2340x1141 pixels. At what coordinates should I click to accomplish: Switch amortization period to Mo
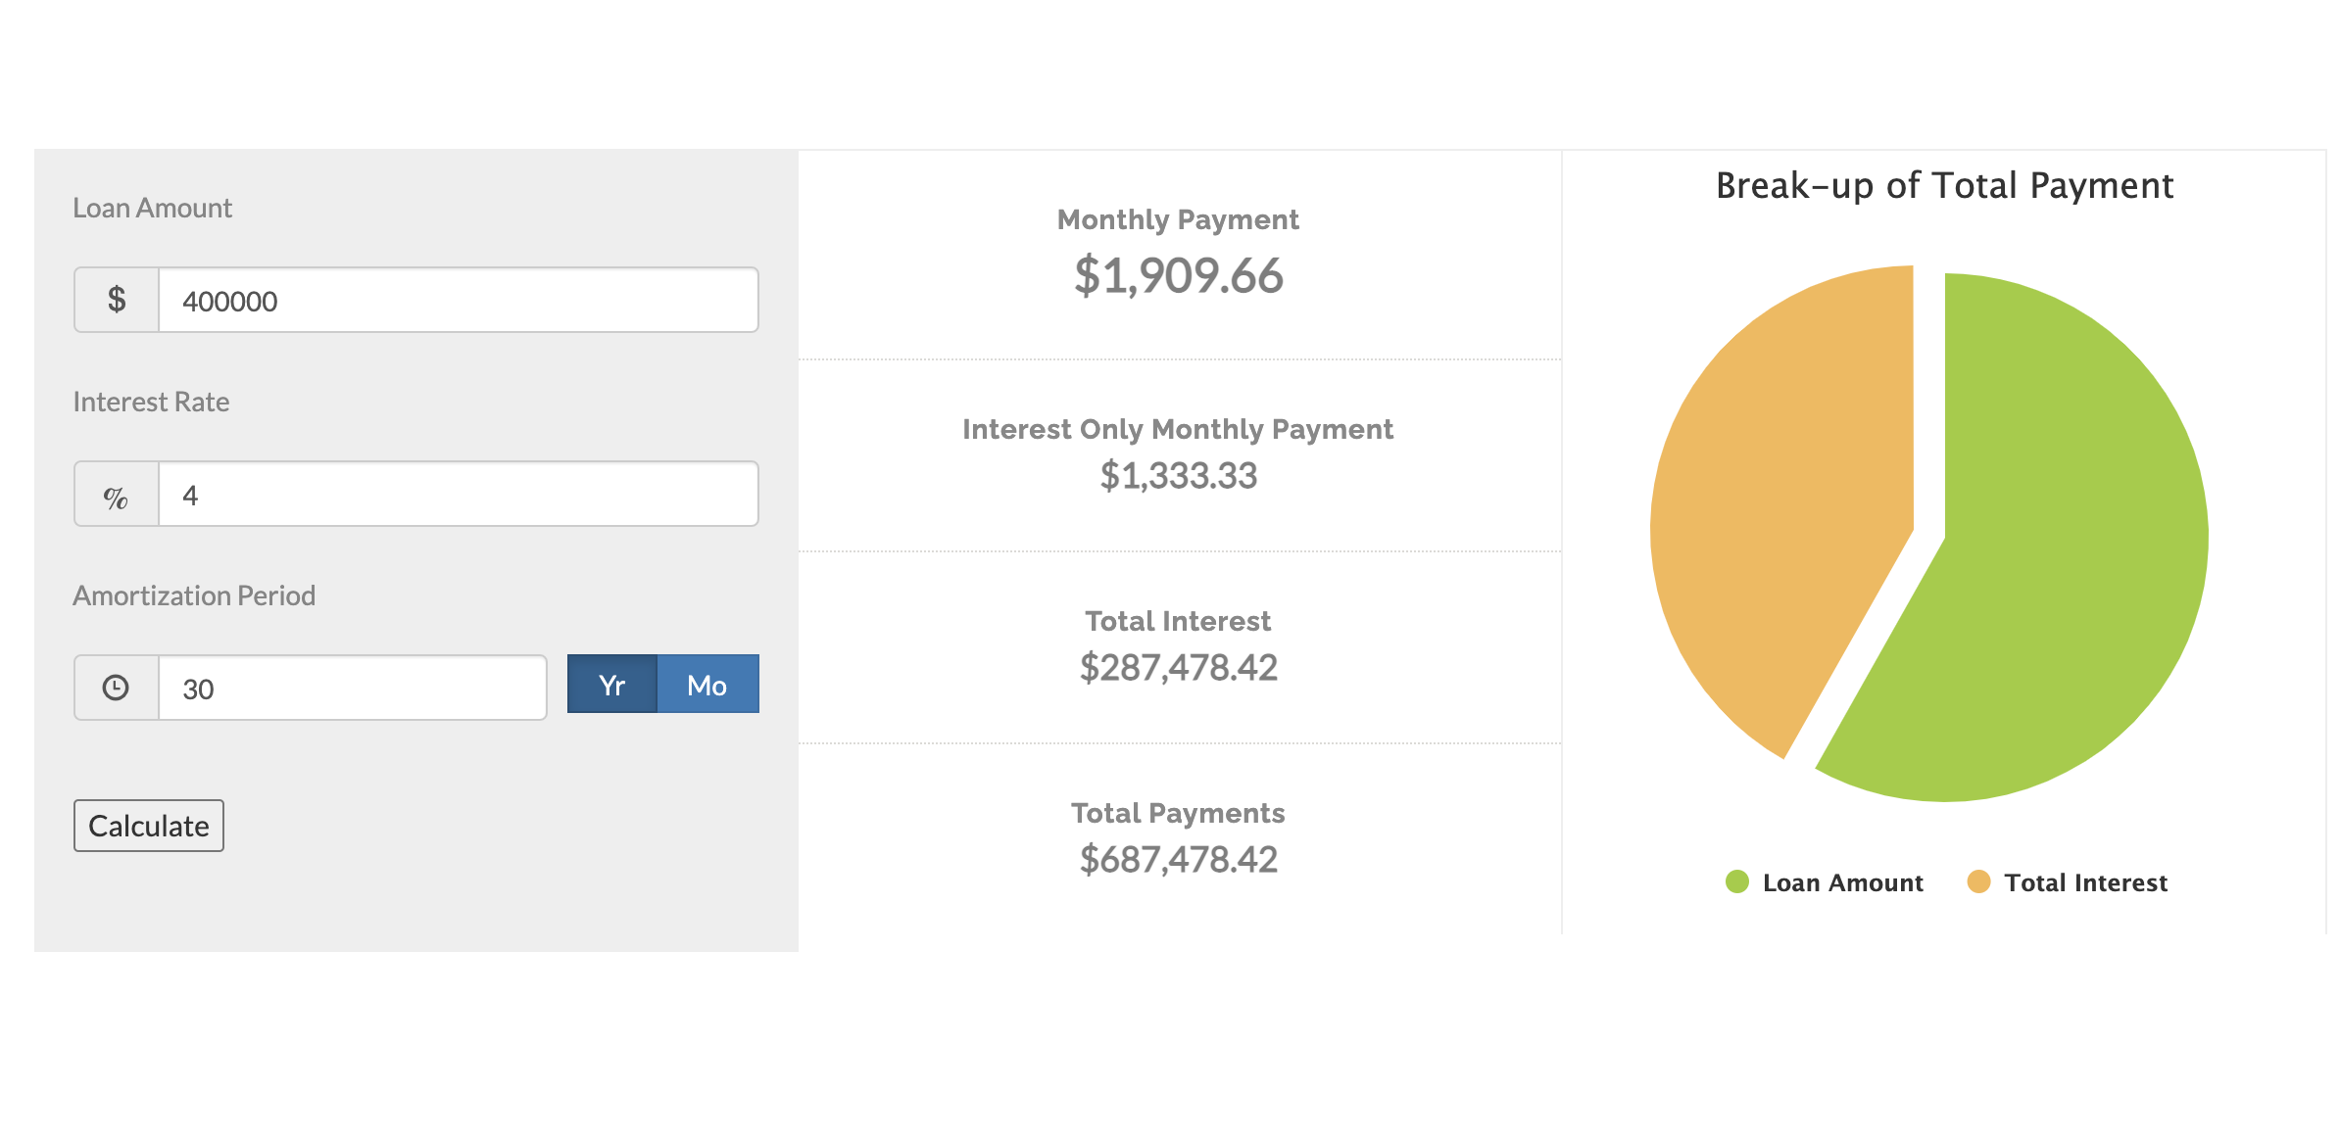(x=707, y=685)
